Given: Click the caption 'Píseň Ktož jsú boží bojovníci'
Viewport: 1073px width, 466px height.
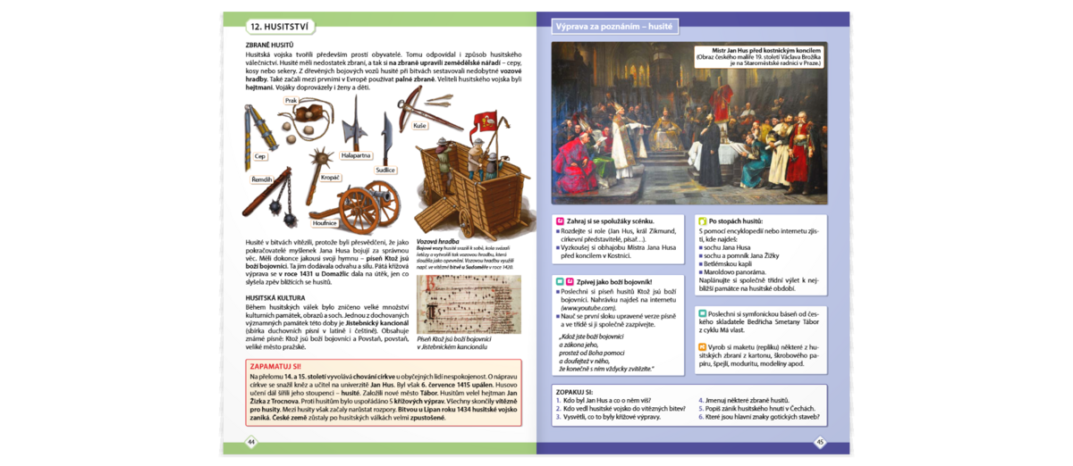Looking at the screenshot, I should tap(454, 339).
